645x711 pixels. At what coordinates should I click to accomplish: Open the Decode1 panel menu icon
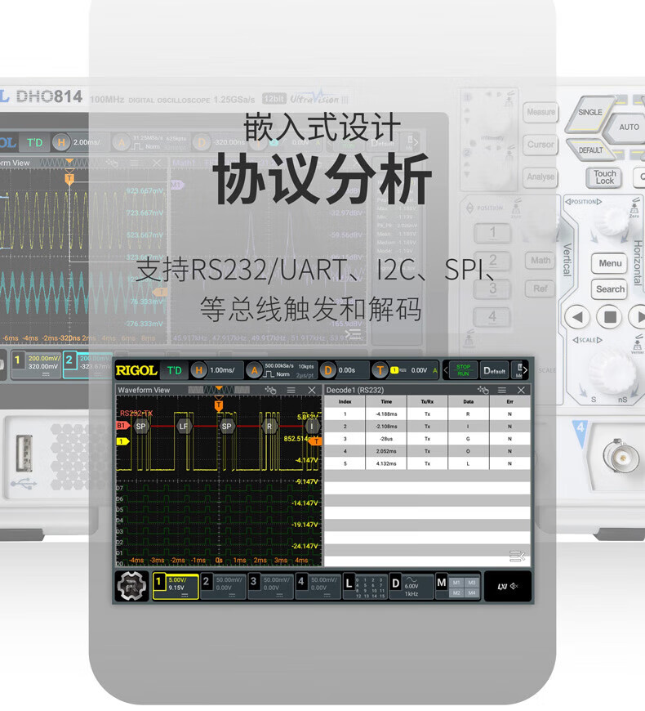[502, 390]
